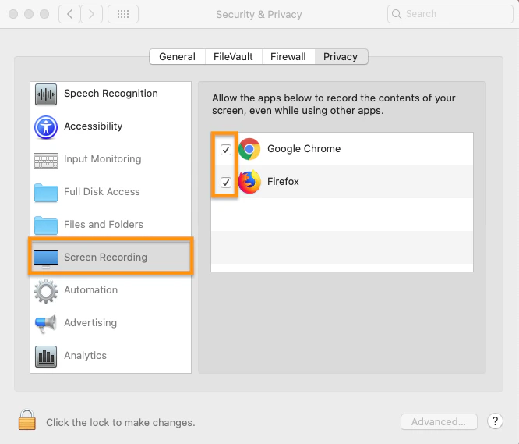Select the Full Disk Access label
Viewport: 519px width, 444px height.
click(x=102, y=192)
